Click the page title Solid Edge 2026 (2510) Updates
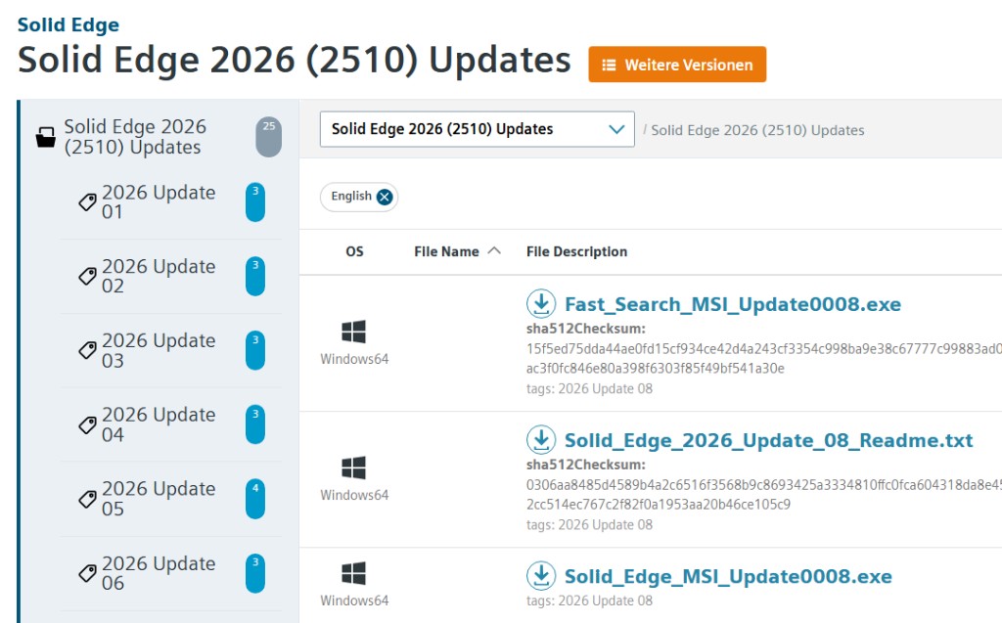Image resolution: width=1002 pixels, height=623 pixels. [x=294, y=61]
